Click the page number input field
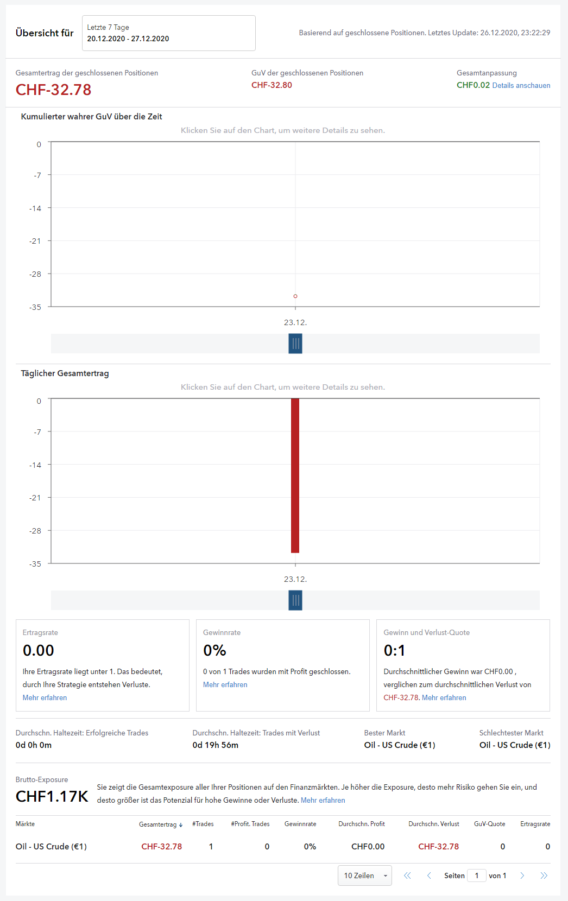 [476, 875]
